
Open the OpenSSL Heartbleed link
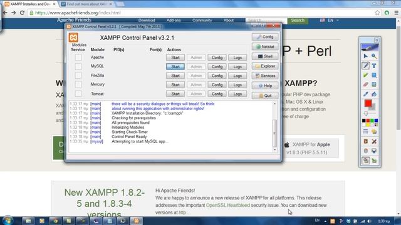point(228,205)
